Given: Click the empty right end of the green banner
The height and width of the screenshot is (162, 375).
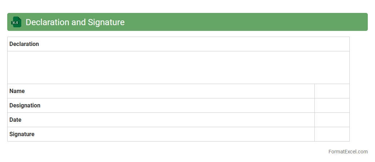Looking at the screenshot, I should [288, 22].
